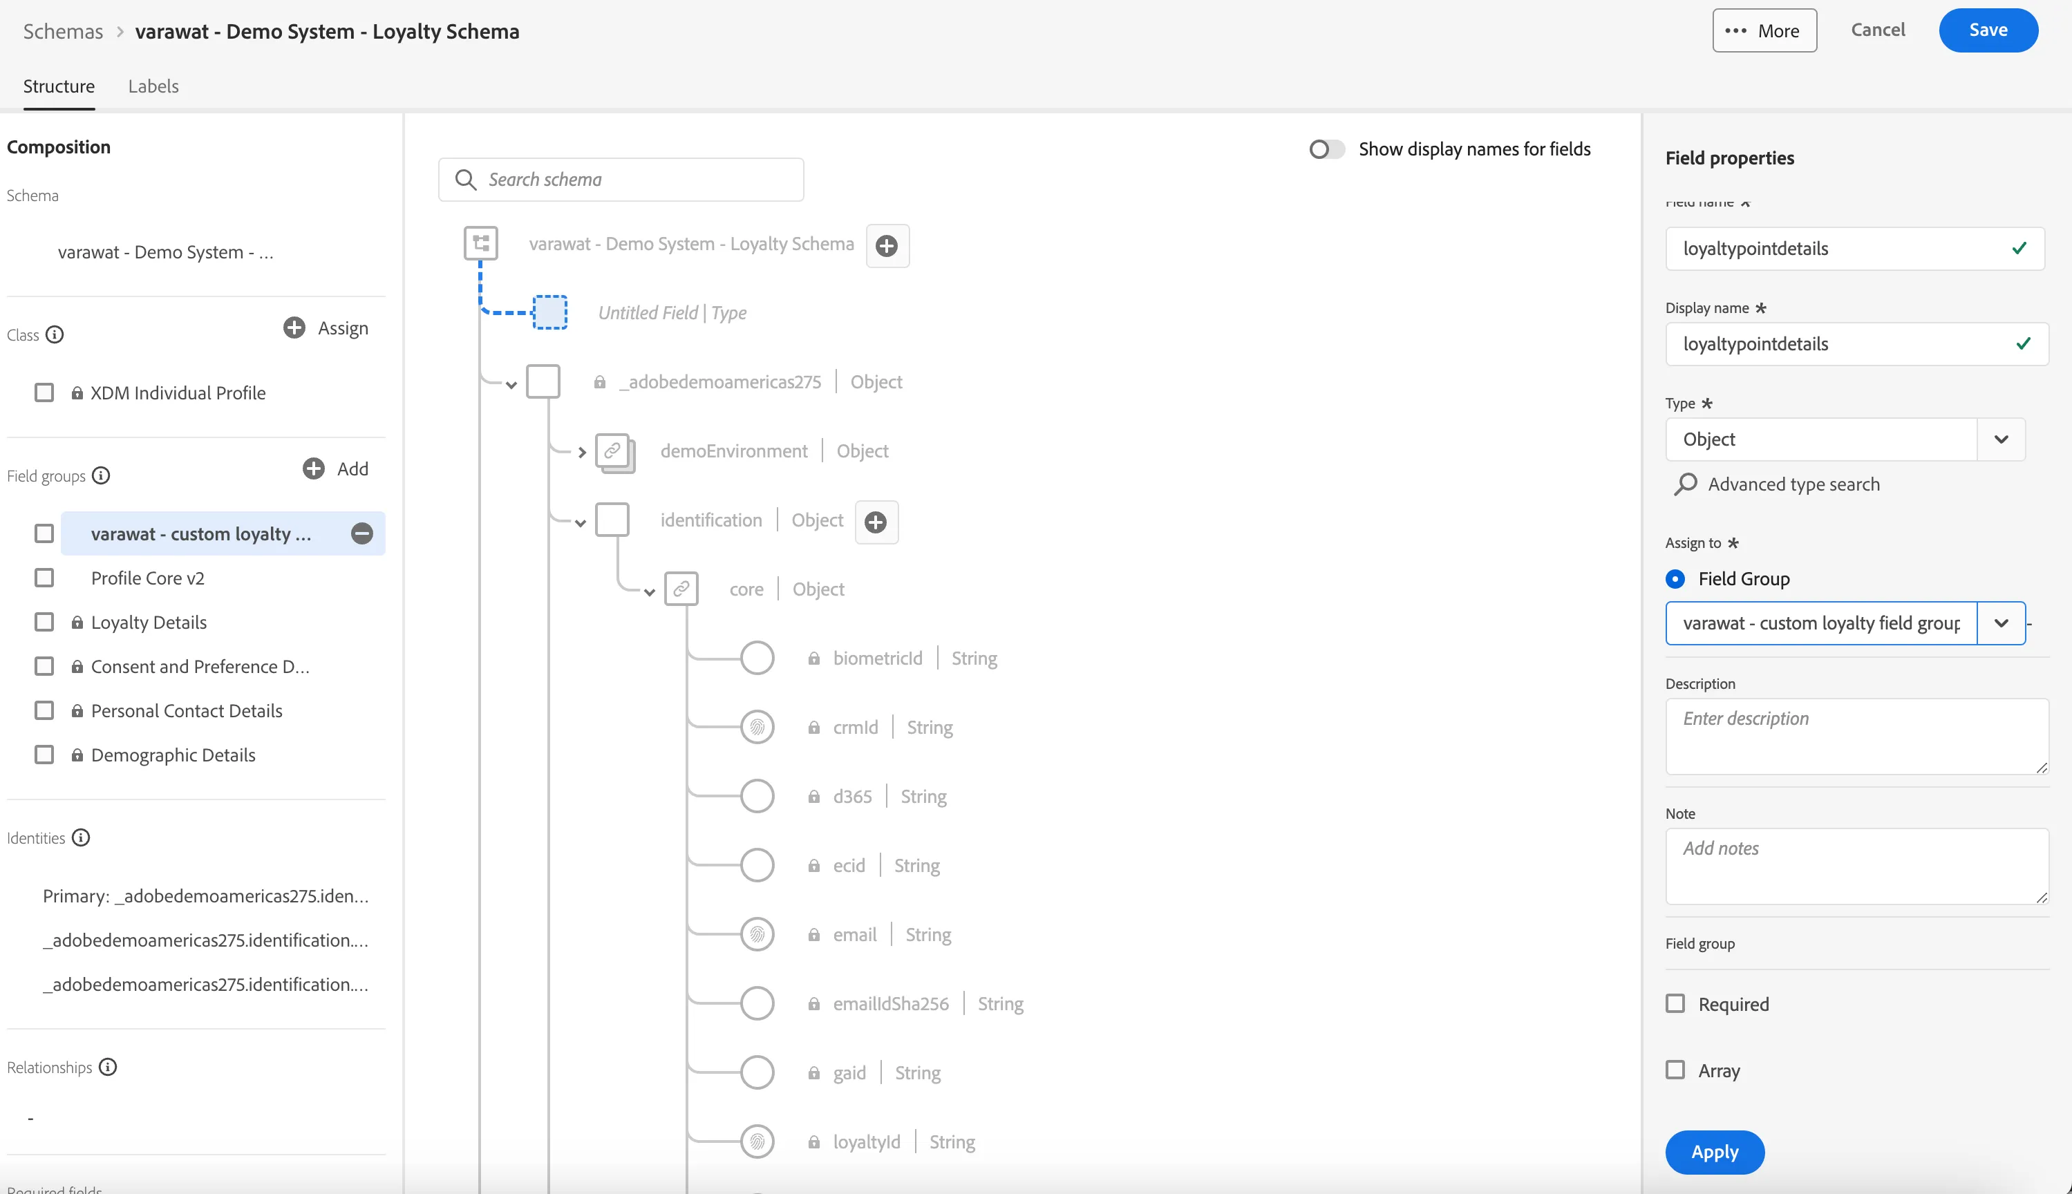Viewport: 2072px width, 1194px height.
Task: Apply the field properties
Action: tap(1715, 1152)
